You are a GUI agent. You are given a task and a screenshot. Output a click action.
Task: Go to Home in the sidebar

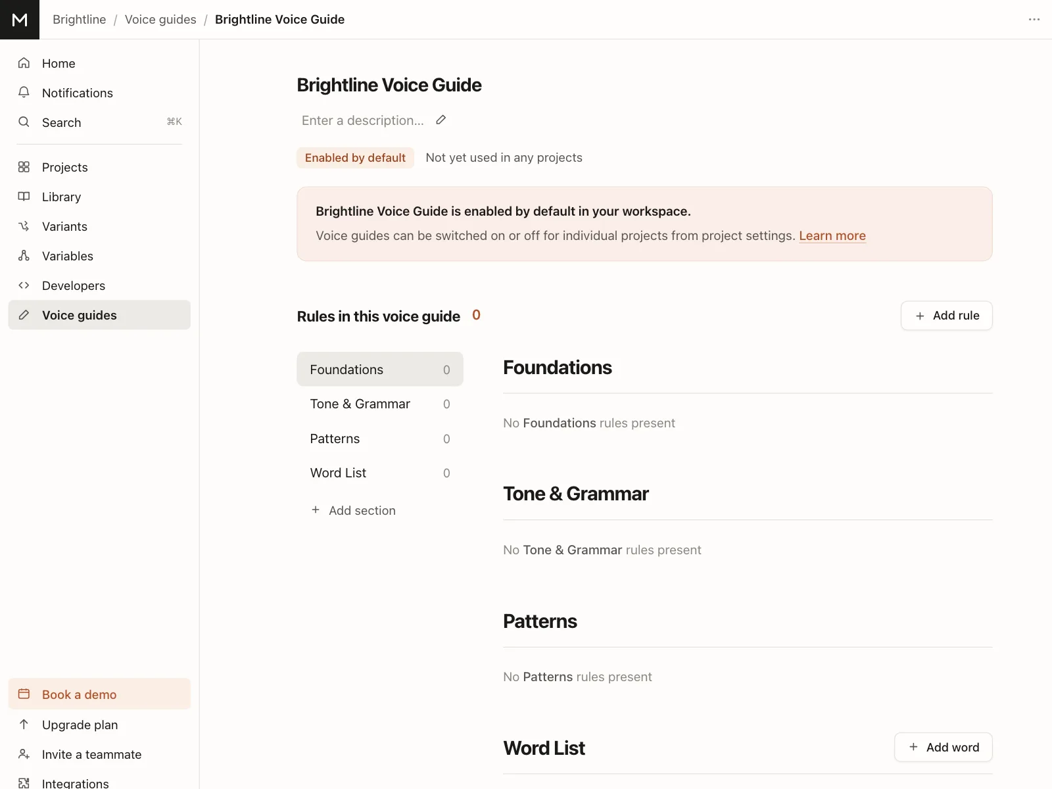click(x=99, y=63)
